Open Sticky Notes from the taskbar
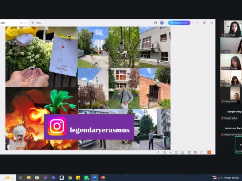242x181 pixels. coord(78,178)
